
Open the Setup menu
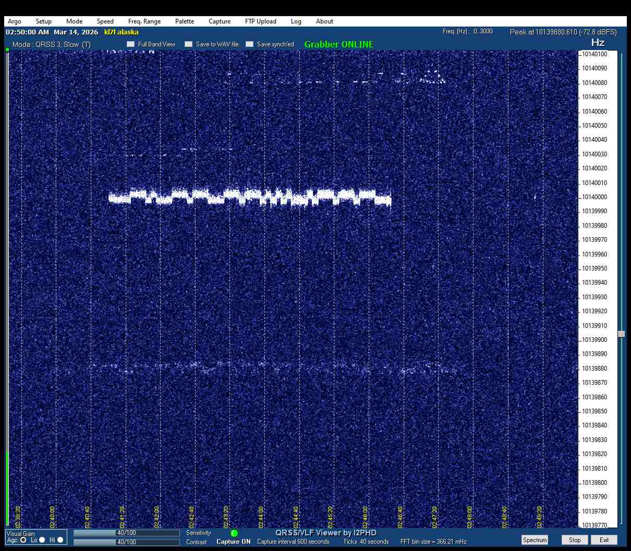[44, 21]
